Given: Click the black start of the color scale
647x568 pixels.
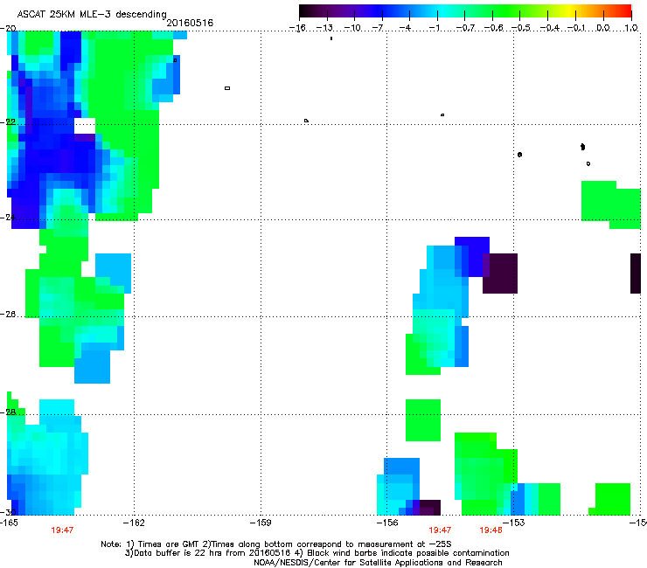Looking at the screenshot, I should [x=306, y=10].
